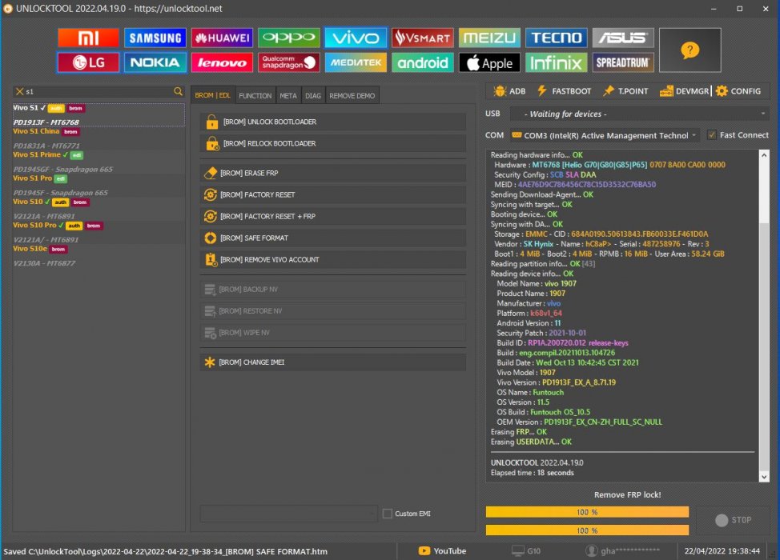Switch to the REMOVE DEMO tab
The image size is (780, 560).
[352, 95]
